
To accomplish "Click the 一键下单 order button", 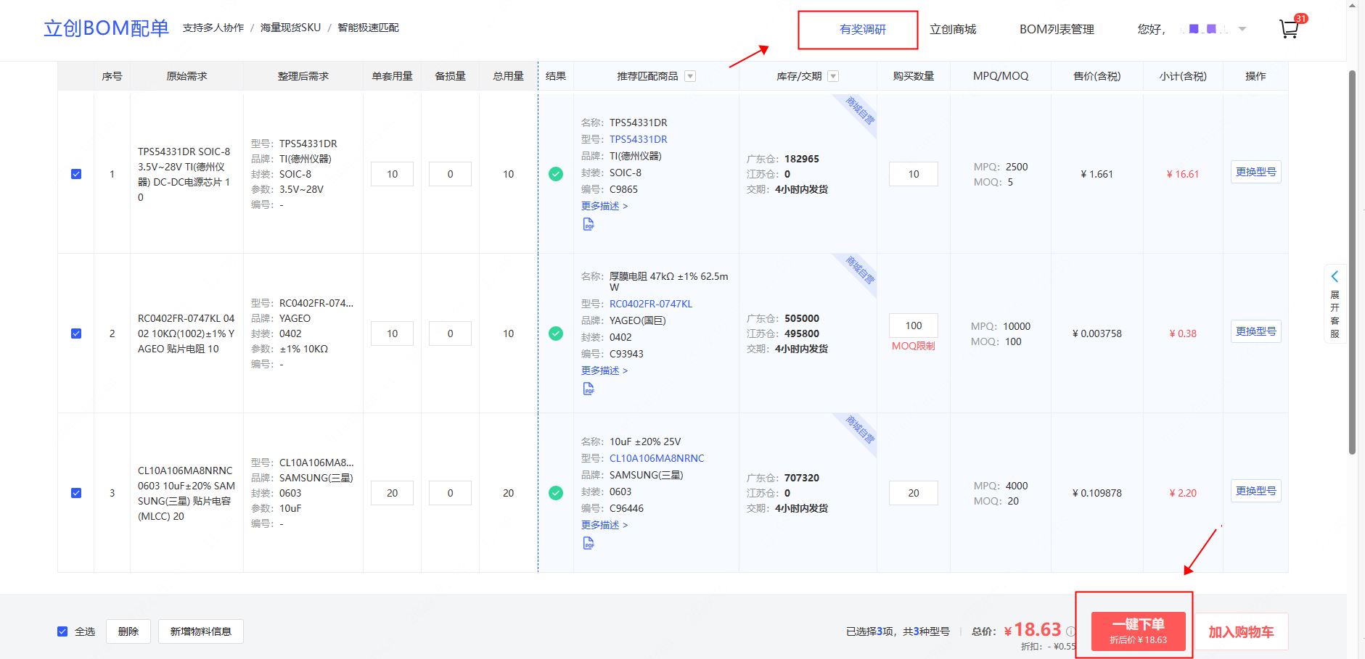I will point(1139,631).
